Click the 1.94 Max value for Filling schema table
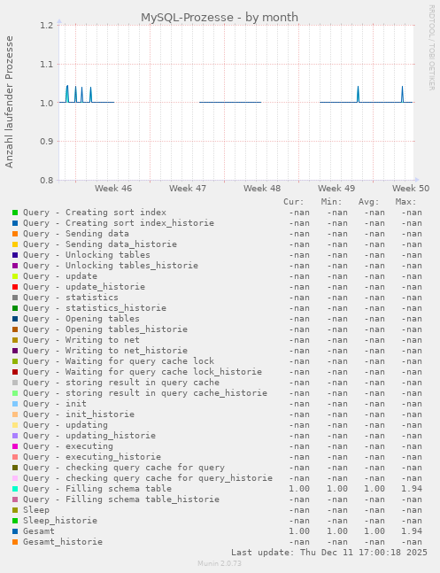The height and width of the screenshot is (573, 440). coord(412,489)
